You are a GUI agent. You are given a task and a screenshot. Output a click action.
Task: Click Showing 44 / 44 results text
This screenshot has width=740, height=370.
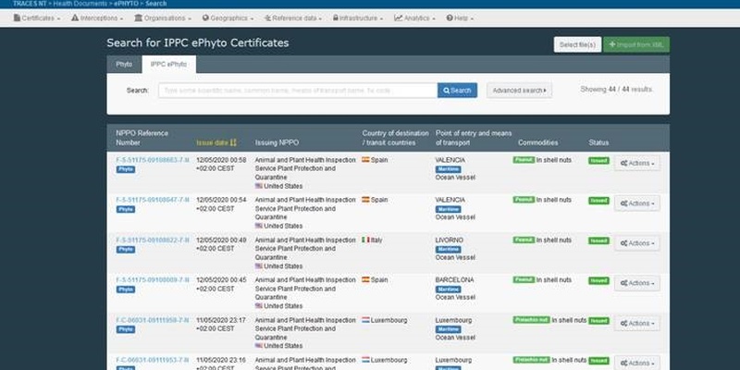(x=617, y=89)
